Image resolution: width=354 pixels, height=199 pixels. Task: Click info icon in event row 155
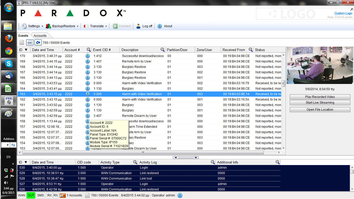click(88, 137)
